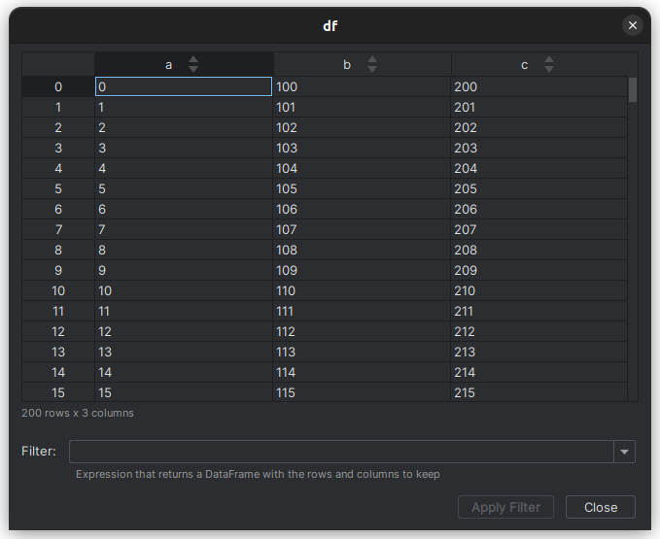Screen dimensions: 660x539
Task: Select cell with value 111
Action: pos(362,311)
